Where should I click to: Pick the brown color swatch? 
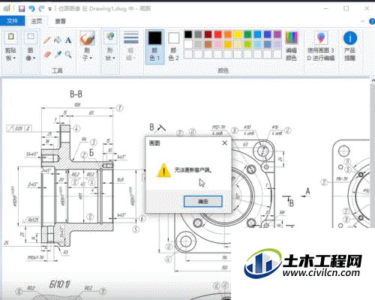point(208,44)
